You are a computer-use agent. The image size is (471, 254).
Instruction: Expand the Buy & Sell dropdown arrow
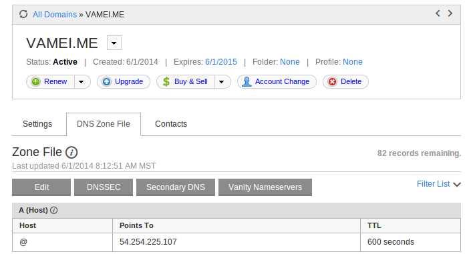(222, 81)
